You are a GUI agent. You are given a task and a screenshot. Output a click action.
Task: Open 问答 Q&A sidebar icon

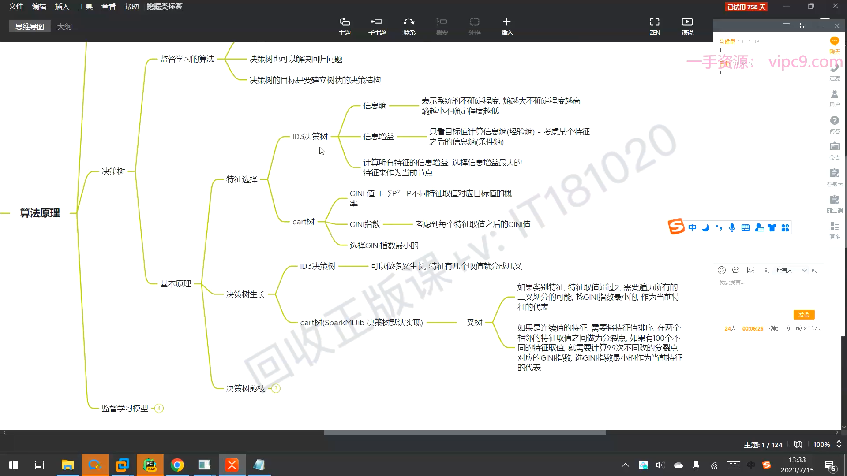coord(834,121)
